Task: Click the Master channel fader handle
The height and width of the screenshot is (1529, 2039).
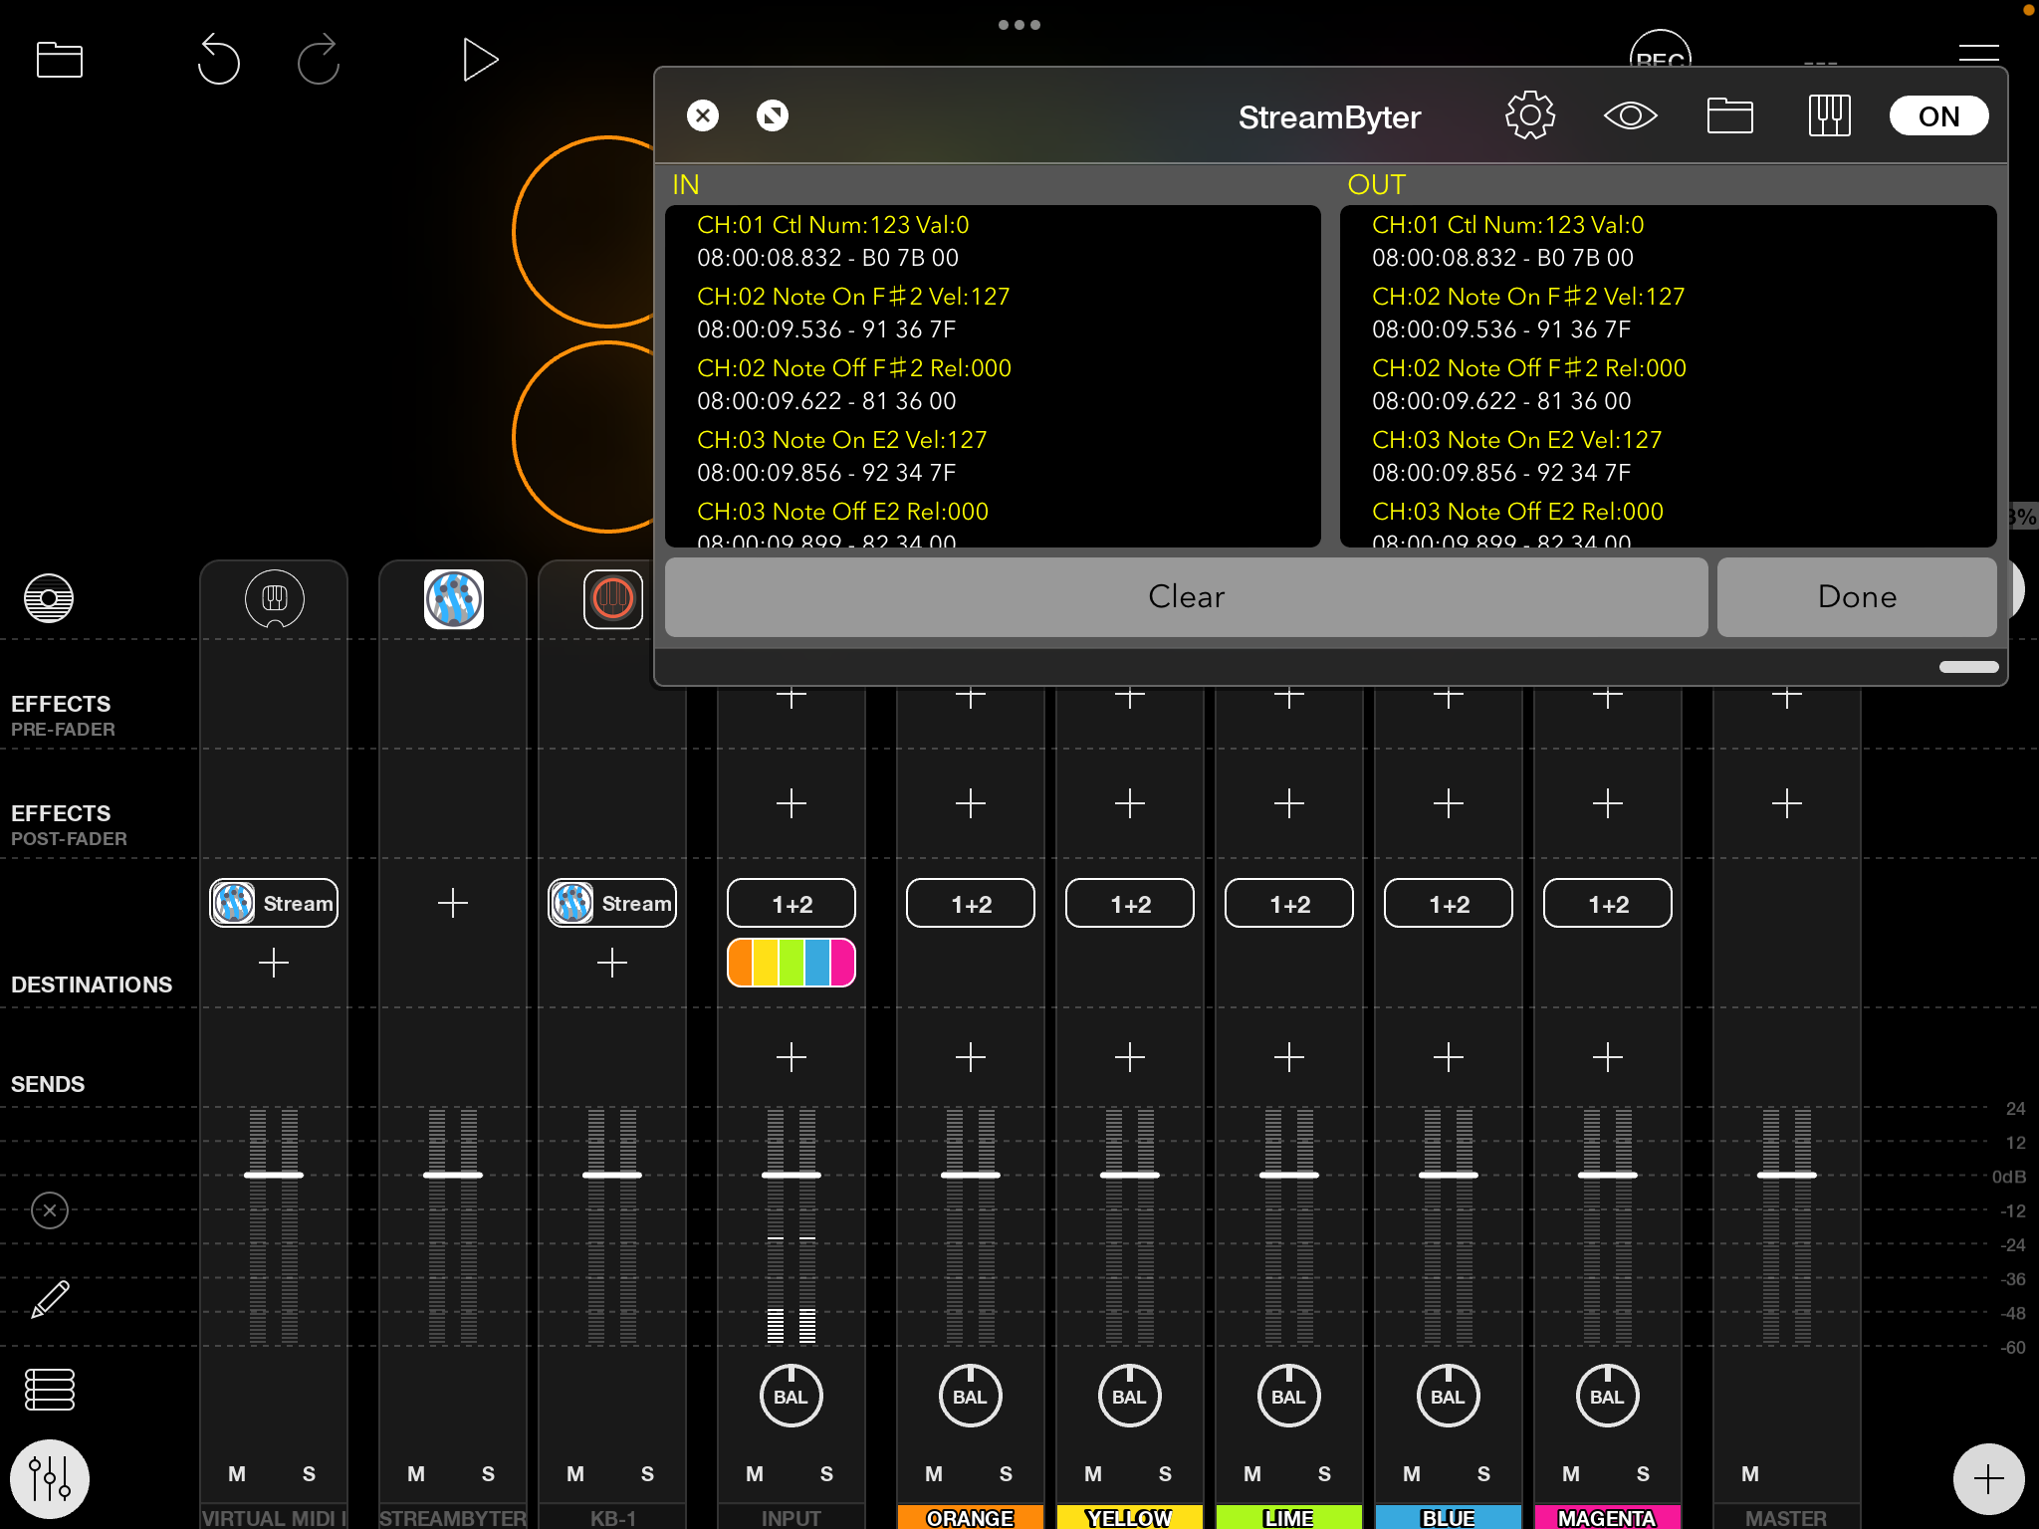Action: coord(1787,1176)
